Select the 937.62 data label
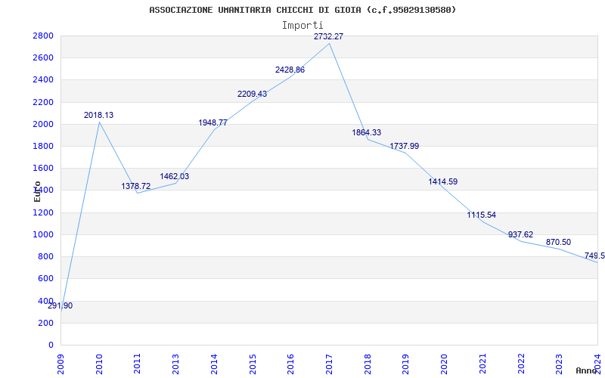The image size is (605, 378). (x=520, y=234)
